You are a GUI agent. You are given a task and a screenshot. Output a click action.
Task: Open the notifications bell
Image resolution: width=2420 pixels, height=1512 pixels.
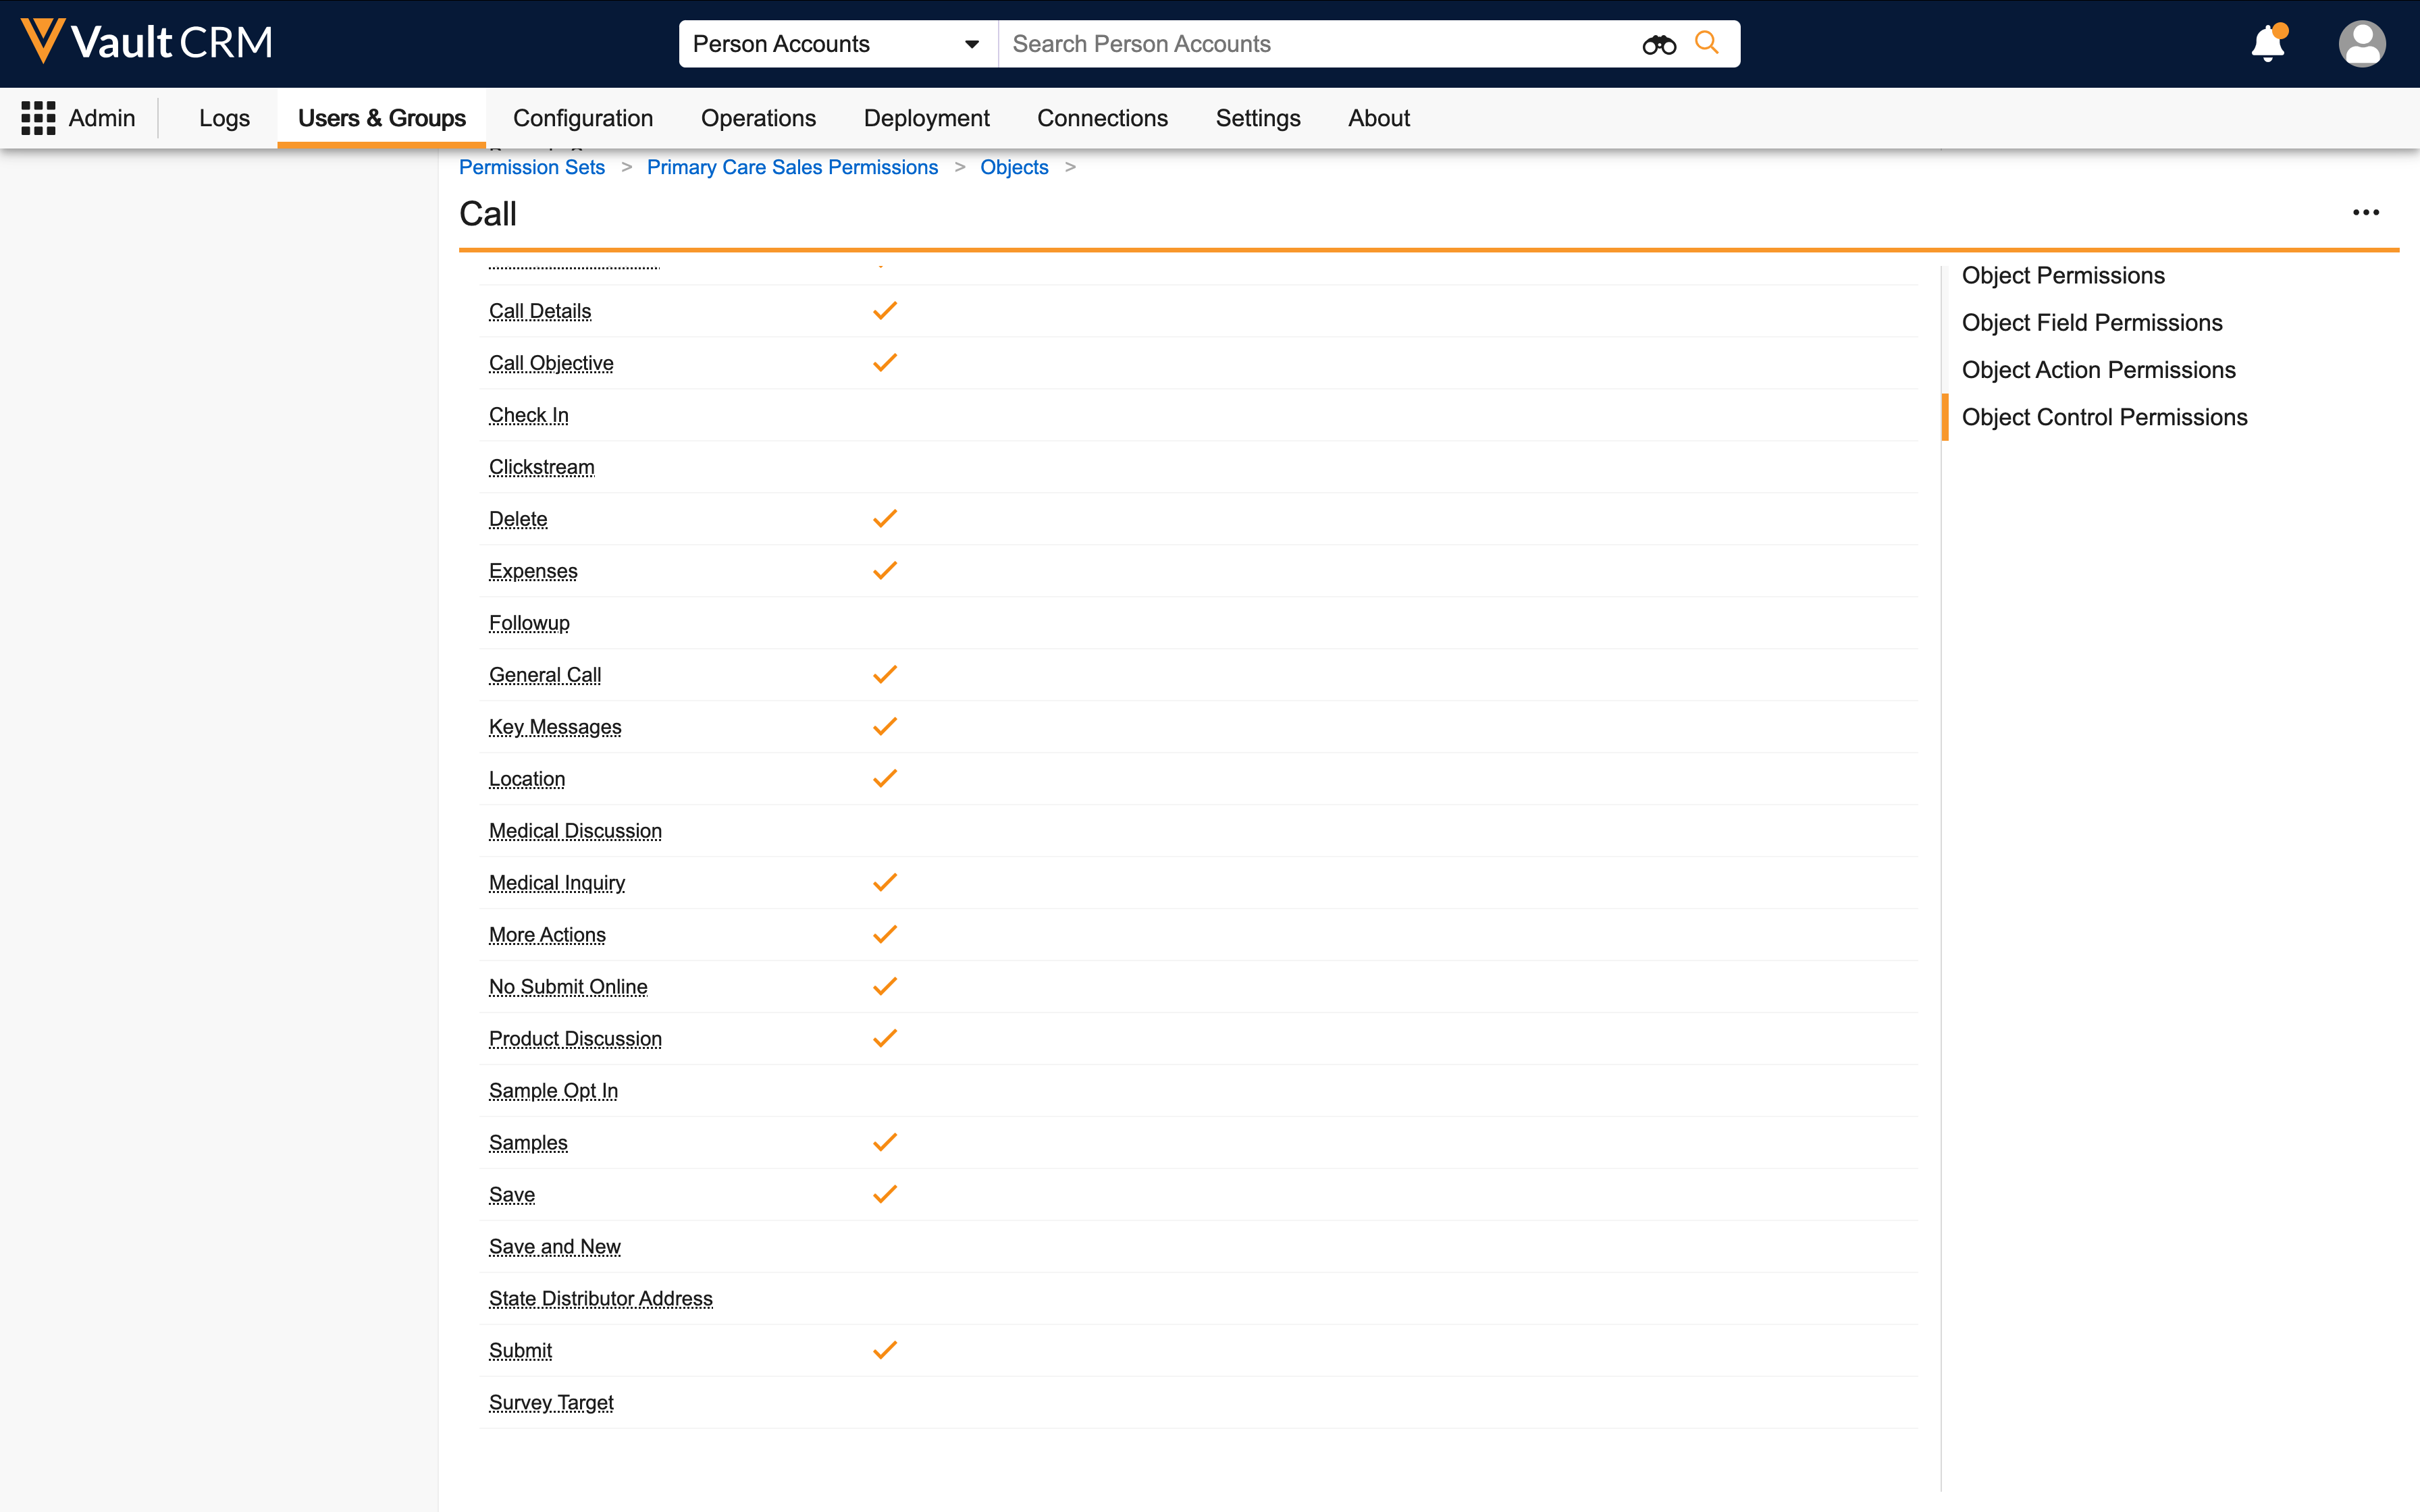click(2267, 44)
